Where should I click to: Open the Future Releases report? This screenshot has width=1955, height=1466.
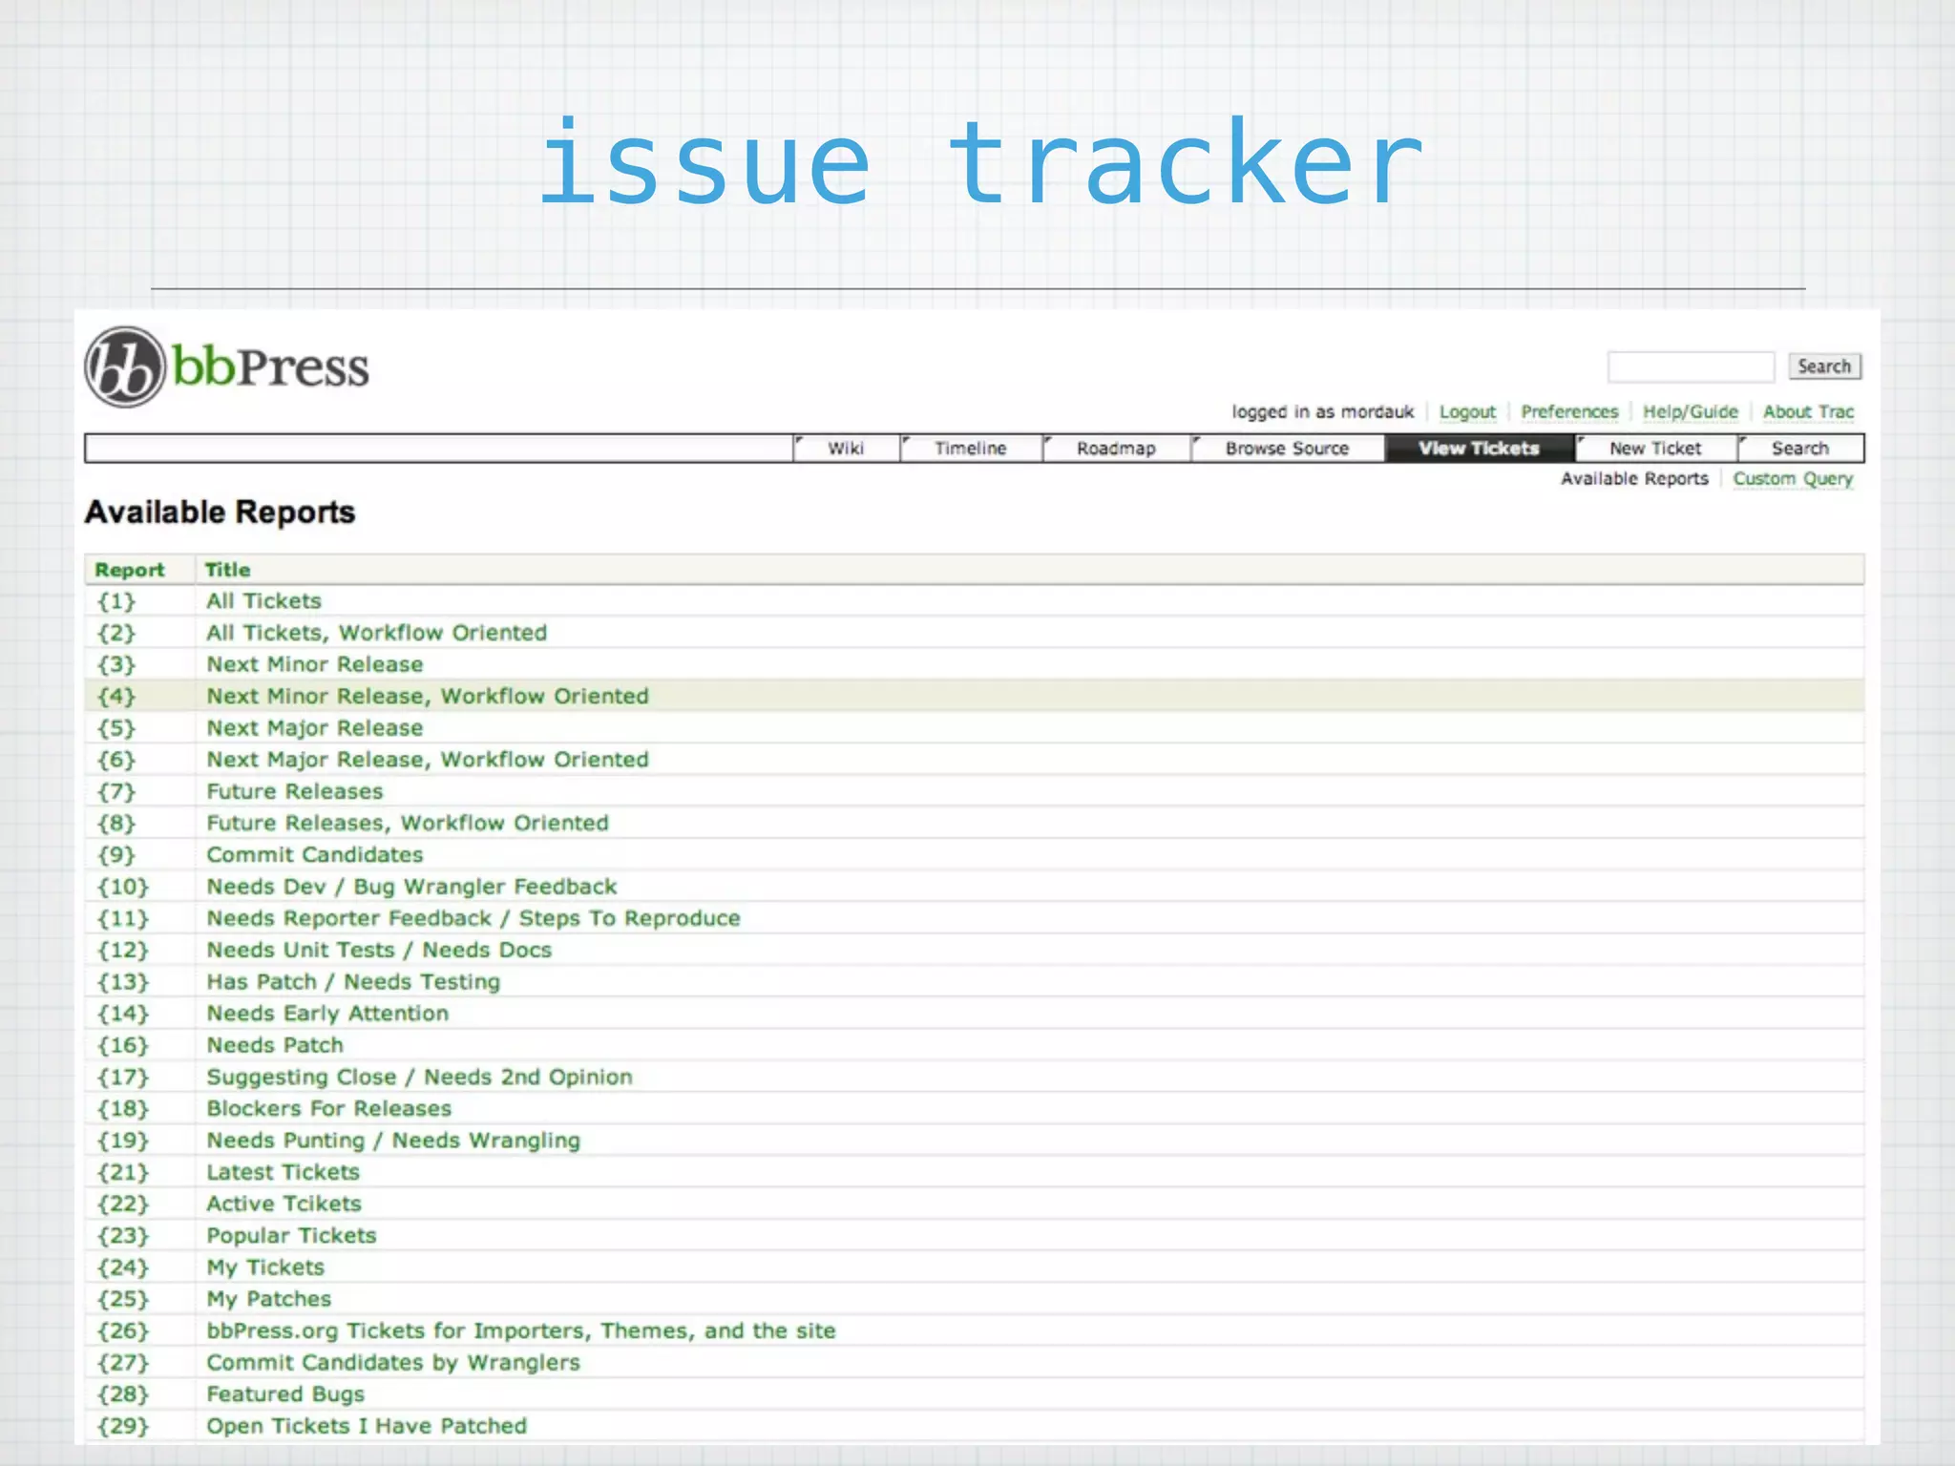pyautogui.click(x=294, y=791)
